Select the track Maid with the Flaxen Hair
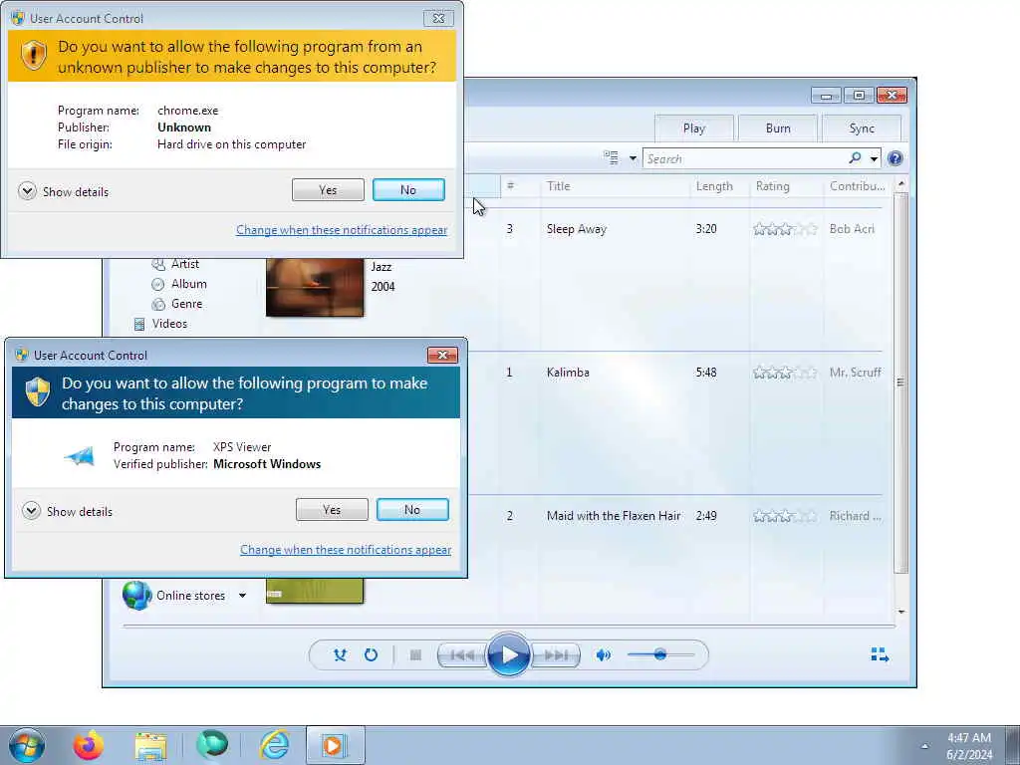This screenshot has width=1020, height=765. coord(614,516)
